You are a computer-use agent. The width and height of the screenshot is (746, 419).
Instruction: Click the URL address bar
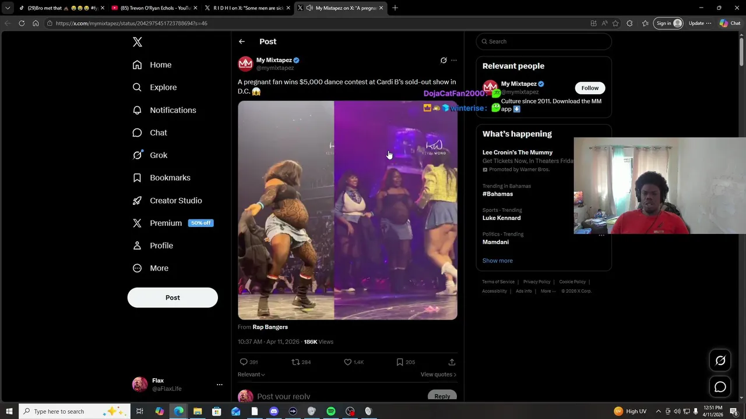(x=315, y=23)
